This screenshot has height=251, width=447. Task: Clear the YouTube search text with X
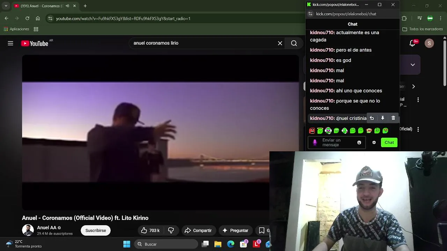[280, 43]
